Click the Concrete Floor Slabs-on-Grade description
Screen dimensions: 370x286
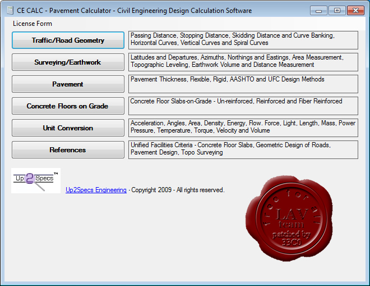[243, 106]
